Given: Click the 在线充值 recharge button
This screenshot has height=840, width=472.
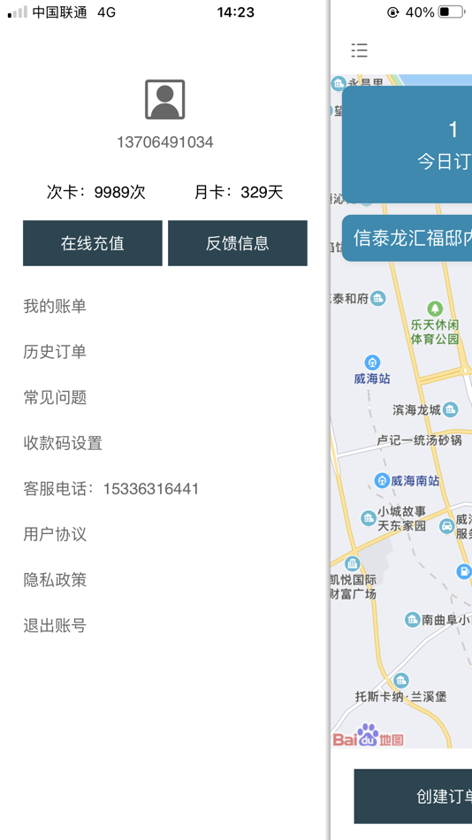Looking at the screenshot, I should click(x=93, y=243).
